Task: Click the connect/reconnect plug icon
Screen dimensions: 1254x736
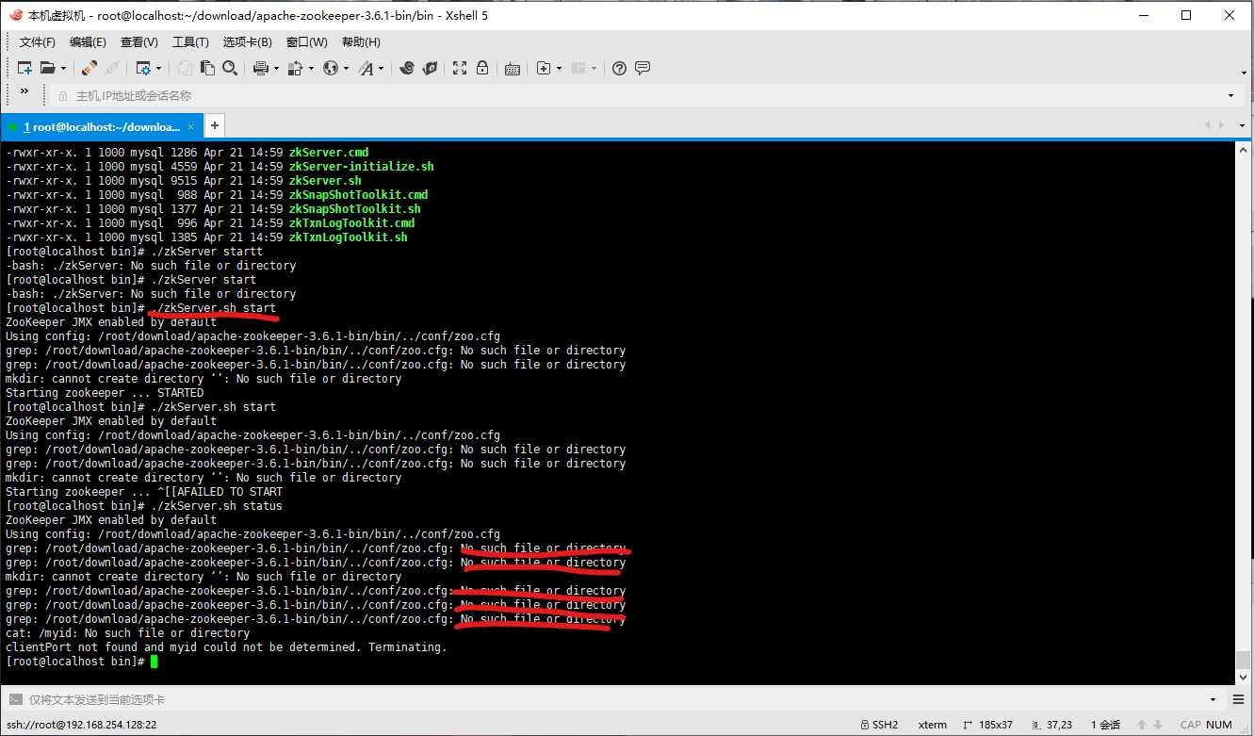Action: pyautogui.click(x=90, y=68)
